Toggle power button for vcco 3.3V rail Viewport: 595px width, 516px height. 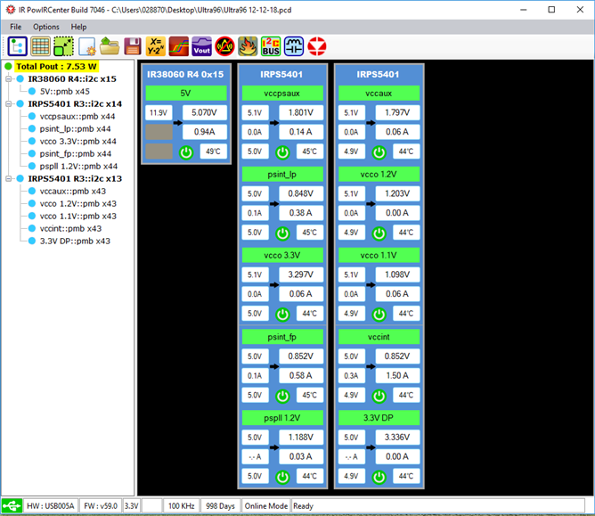282,315
